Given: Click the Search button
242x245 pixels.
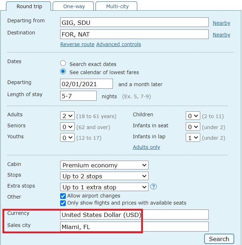Looking at the screenshot, I should point(219,239).
